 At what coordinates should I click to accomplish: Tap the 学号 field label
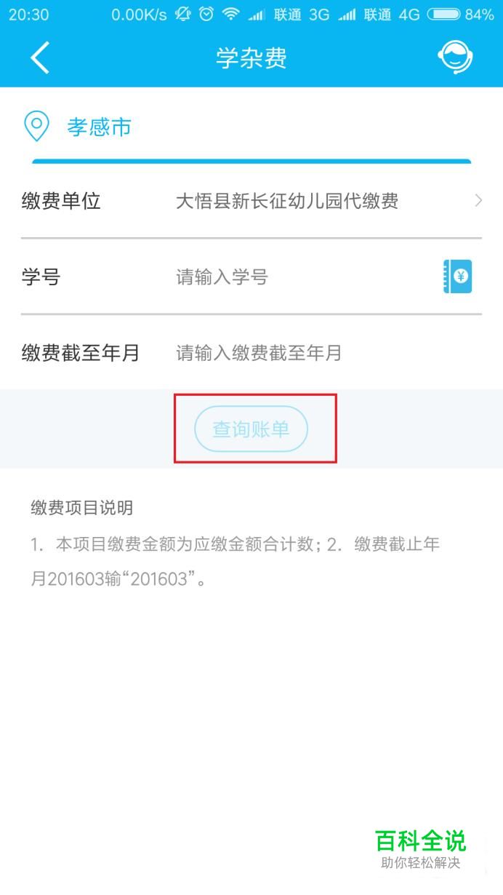[x=41, y=277]
